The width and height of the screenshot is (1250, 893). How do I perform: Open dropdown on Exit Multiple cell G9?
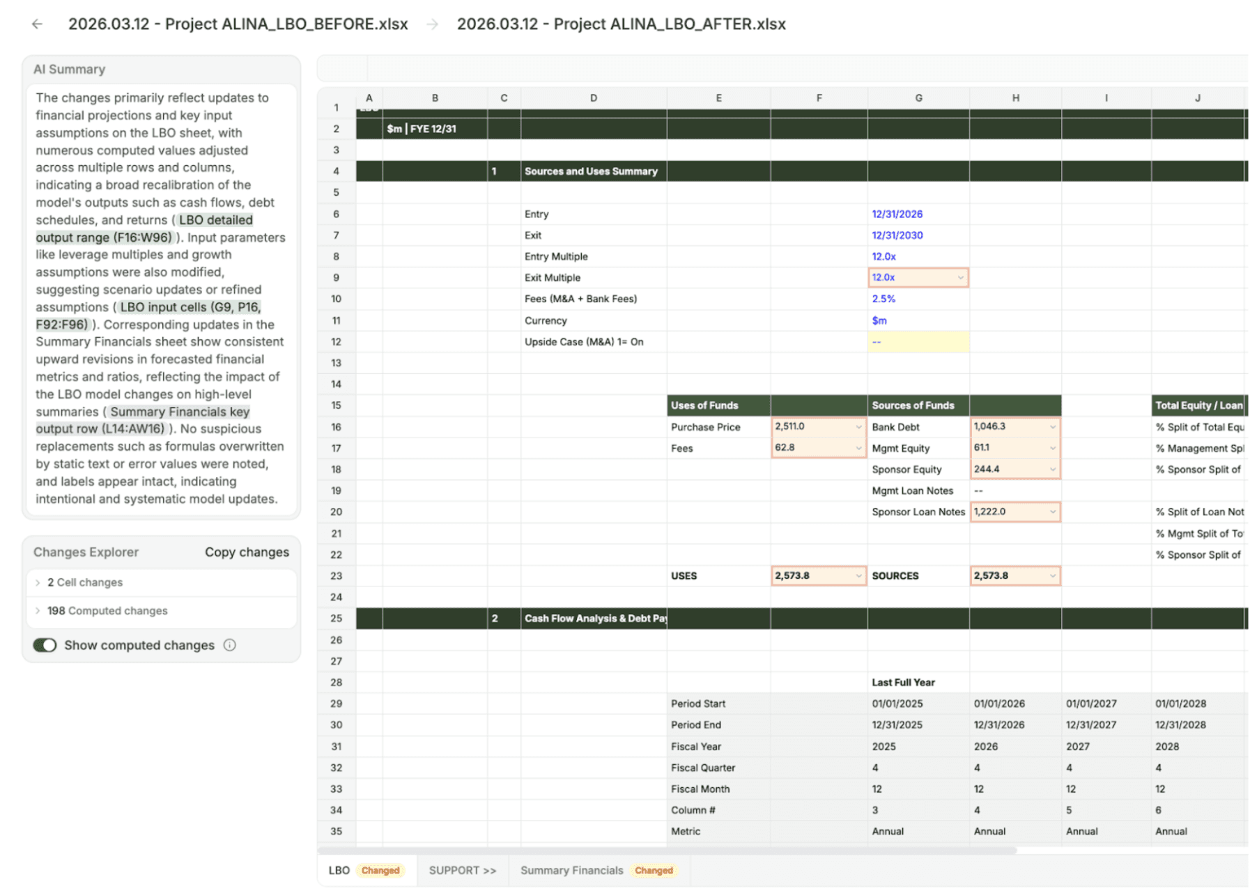pyautogui.click(x=961, y=277)
